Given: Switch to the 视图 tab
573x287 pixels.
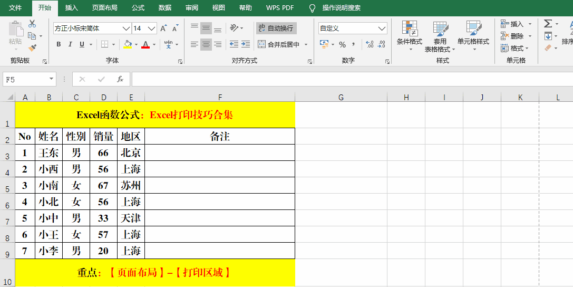Looking at the screenshot, I should (219, 8).
